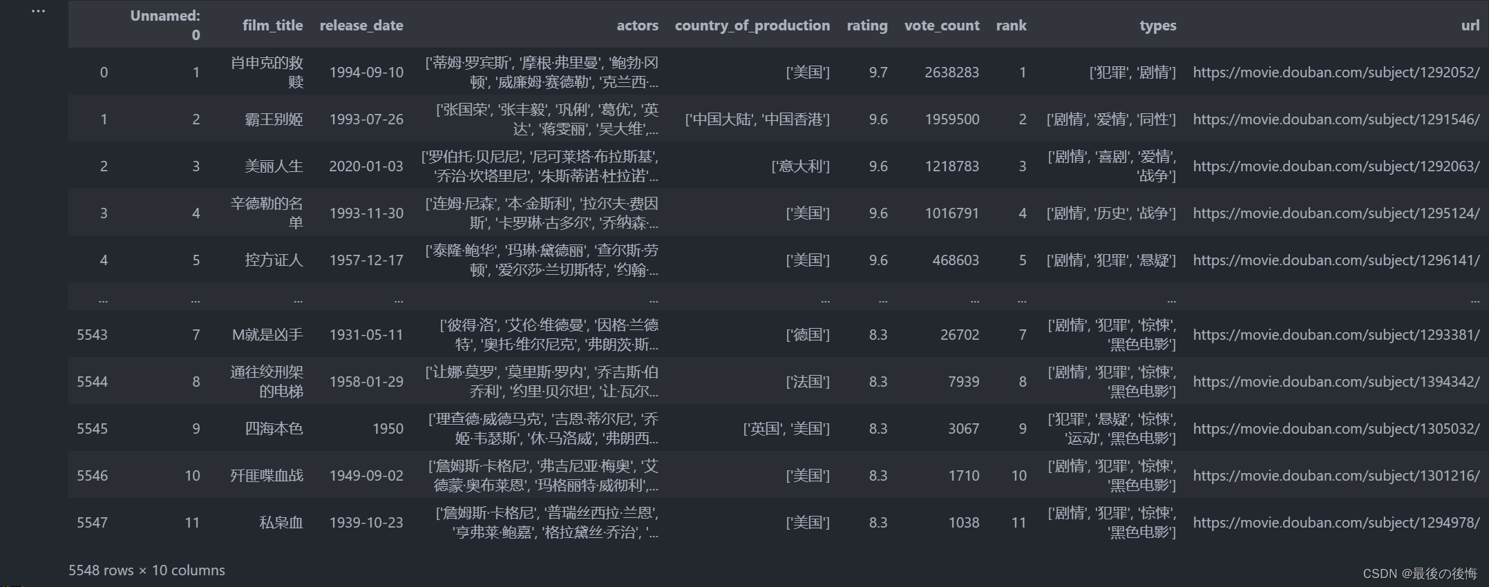Select film title 辛德勒的名单
Screen dimensions: 1489x587
tap(267, 213)
